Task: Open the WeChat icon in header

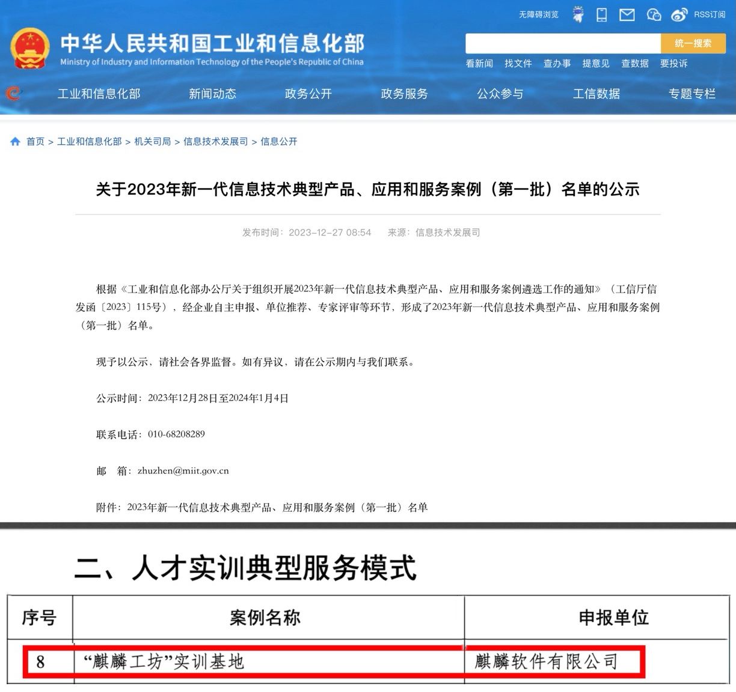Action: click(654, 15)
